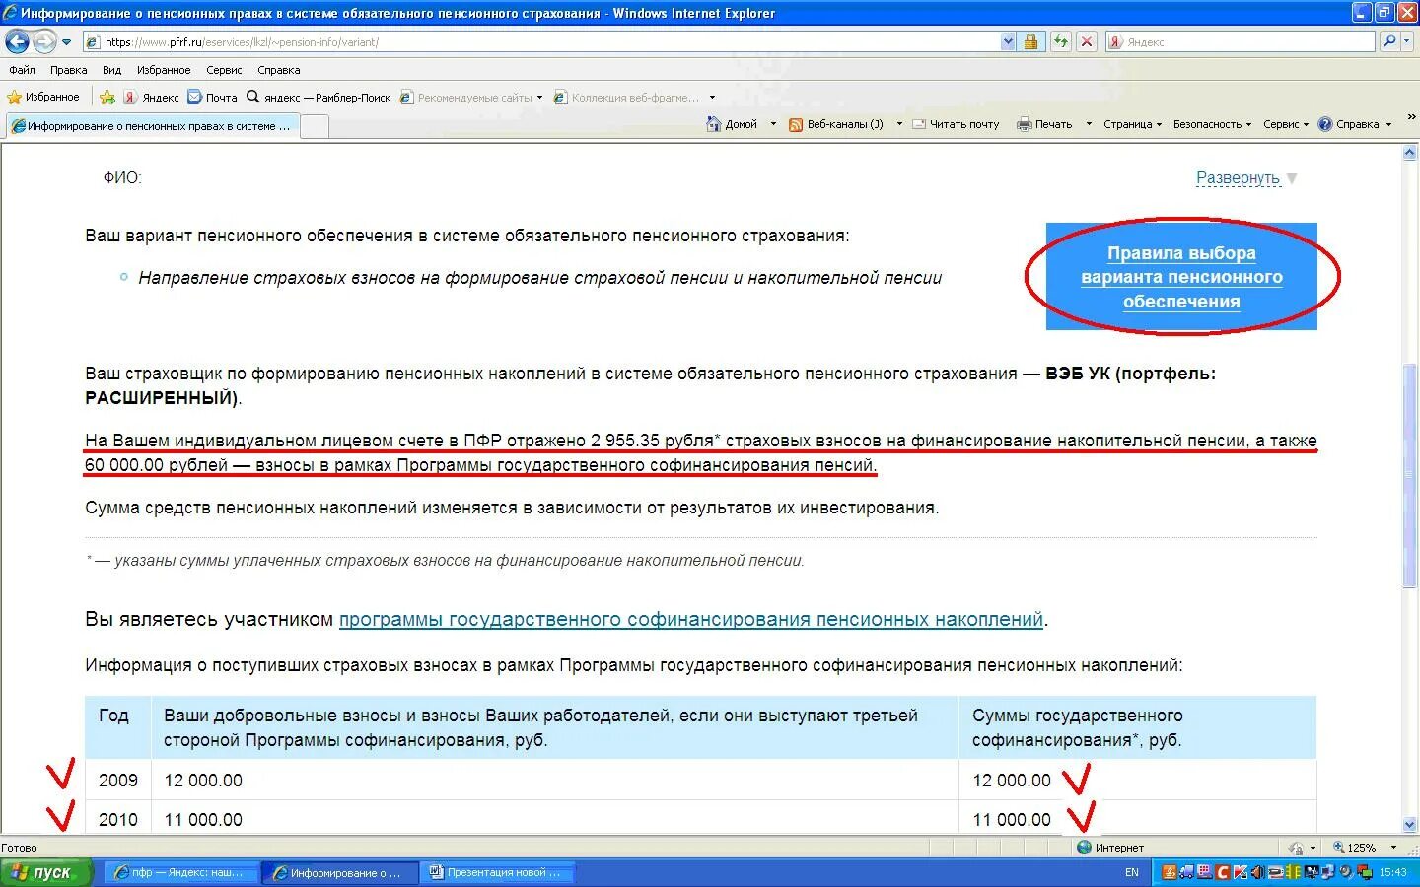Image resolution: width=1420 pixels, height=887 pixels.
Task: Click Правила выбора варианта пенсионного обеспечения button
Action: pyautogui.click(x=1181, y=277)
